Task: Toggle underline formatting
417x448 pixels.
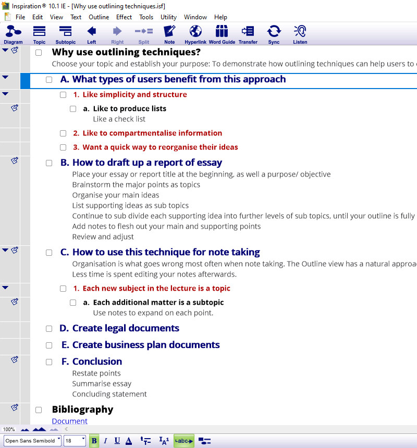Action: pyautogui.click(x=117, y=441)
